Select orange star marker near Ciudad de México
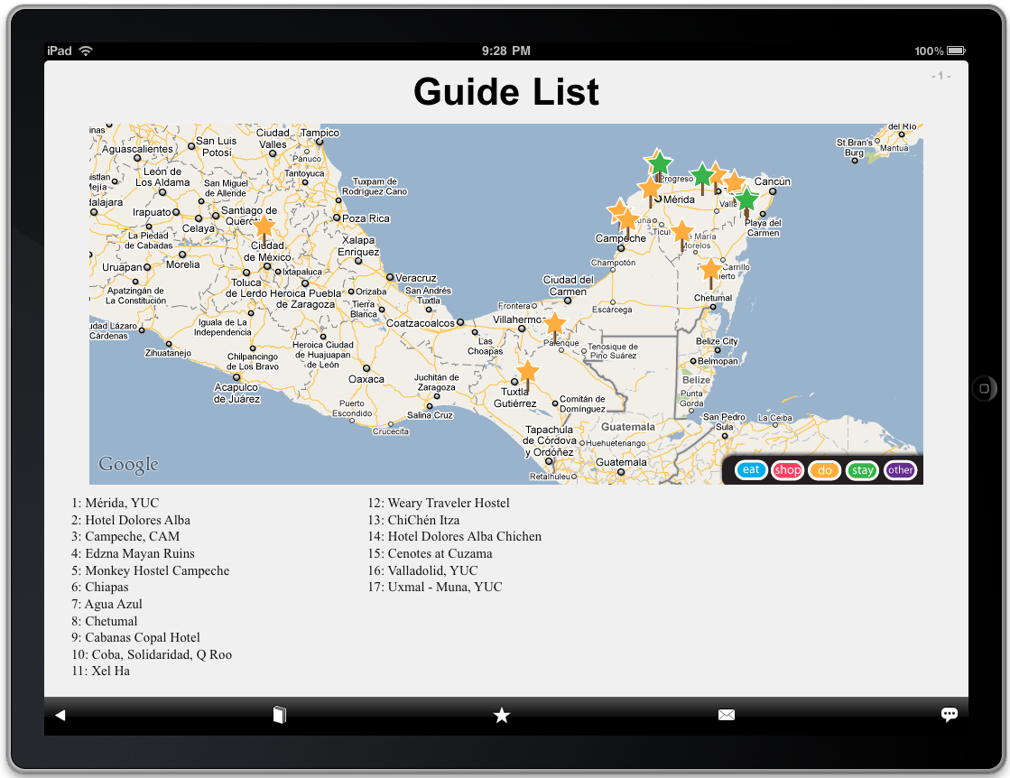The height and width of the screenshot is (778, 1010). (x=264, y=228)
